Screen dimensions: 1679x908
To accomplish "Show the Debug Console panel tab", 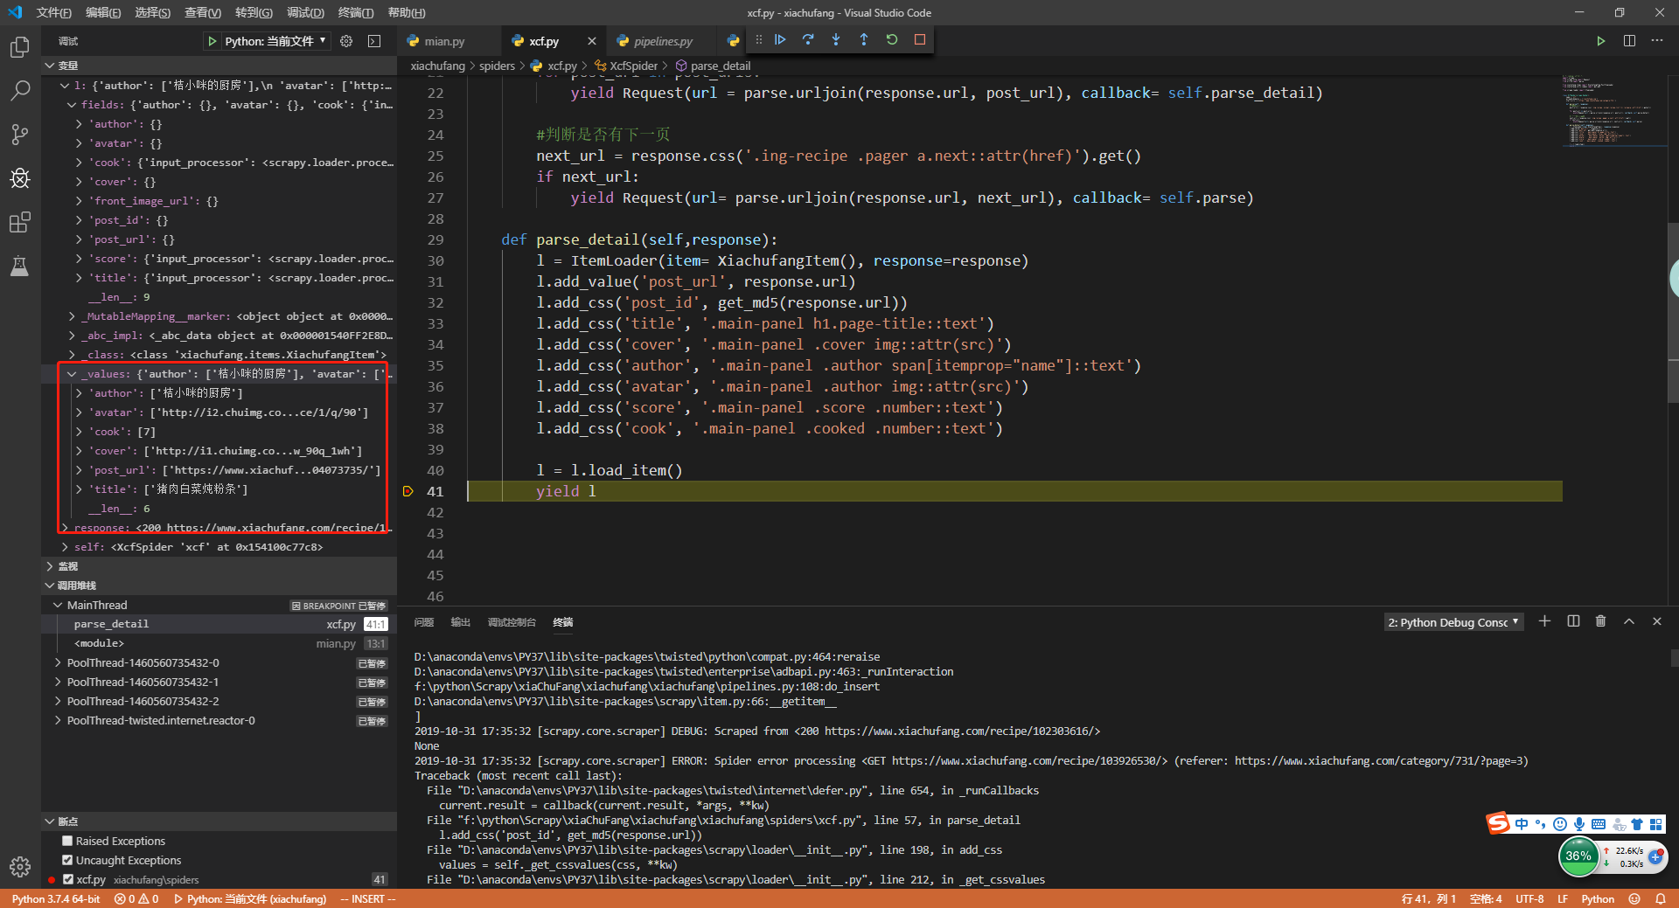I will [x=512, y=622].
